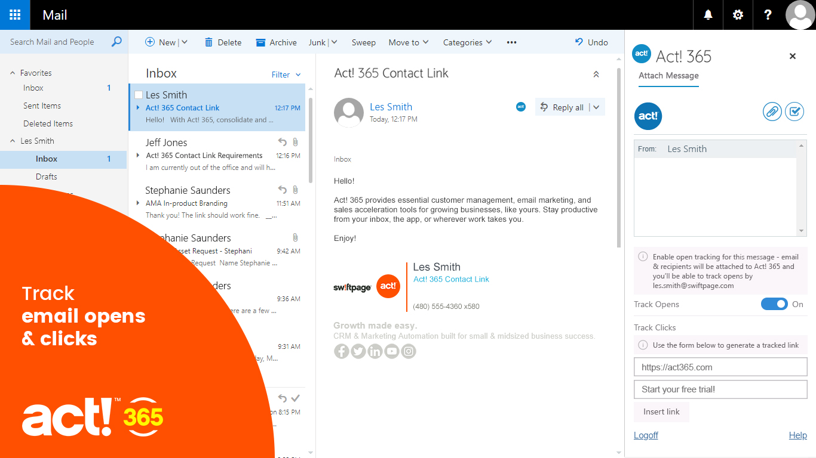
Task: Close the Act! 365 panel
Action: [x=793, y=56]
